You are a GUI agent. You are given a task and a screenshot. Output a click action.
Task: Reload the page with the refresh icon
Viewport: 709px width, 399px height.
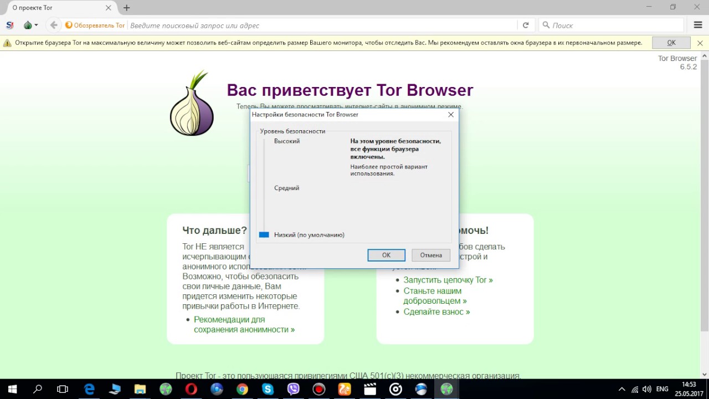pos(526,25)
